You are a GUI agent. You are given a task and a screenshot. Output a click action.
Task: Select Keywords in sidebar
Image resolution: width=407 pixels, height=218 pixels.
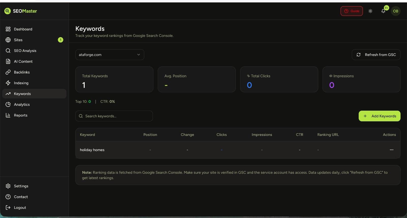coord(34,94)
